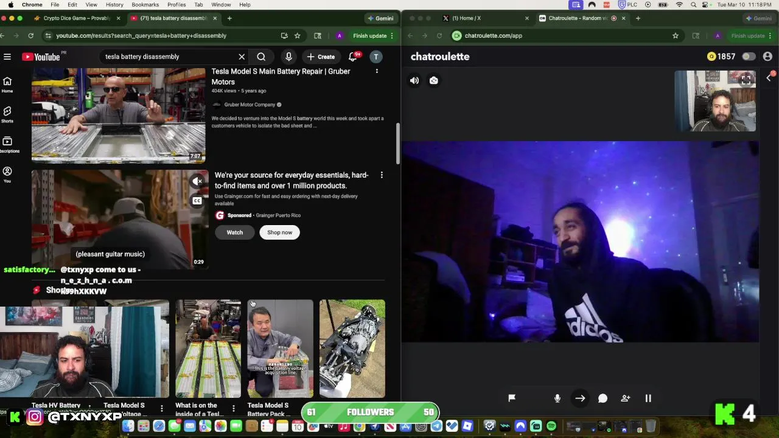Open more options for the Grainger ad
Viewport: 779px width, 438px height.
382,175
